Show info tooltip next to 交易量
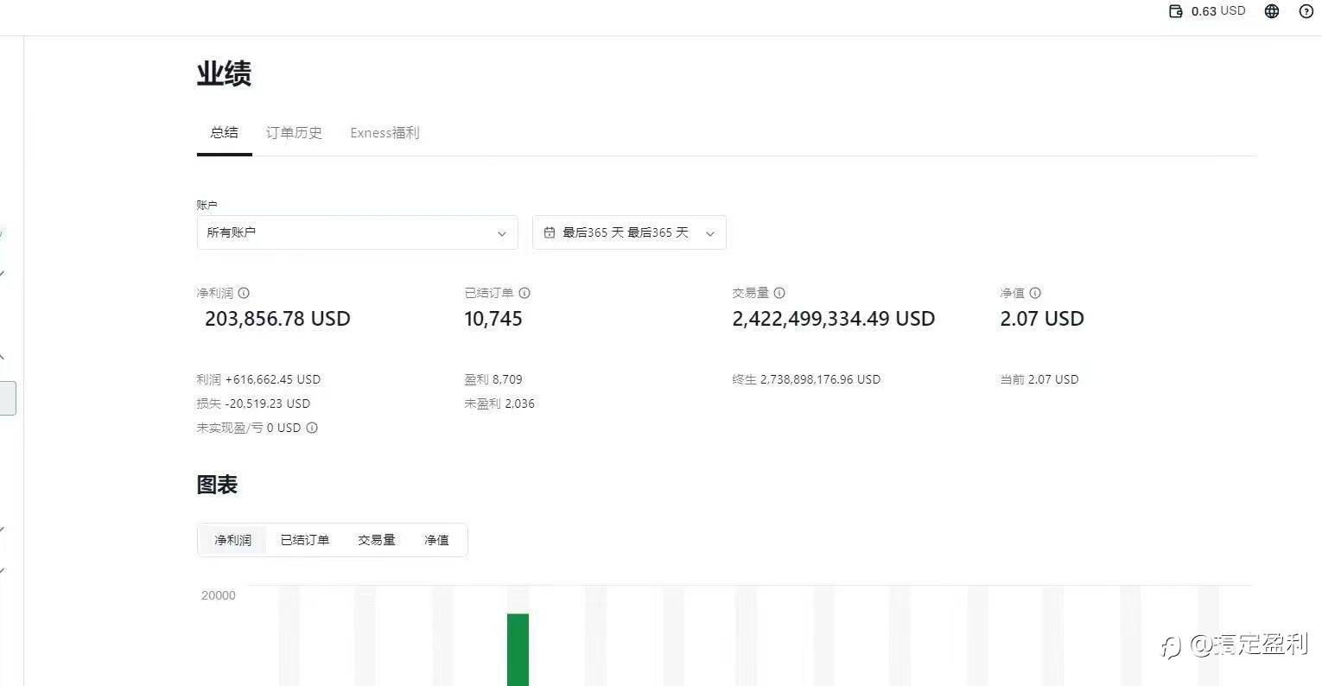This screenshot has height=686, width=1322. click(x=779, y=293)
